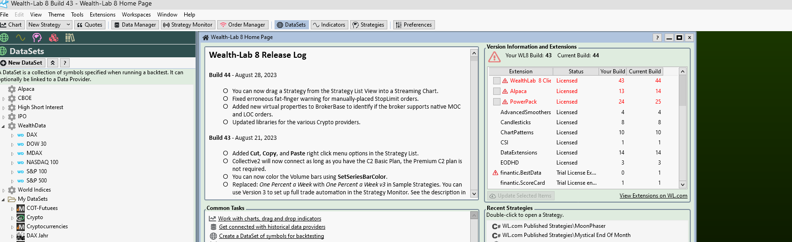Open the Strategy Monitor
The image size is (792, 242).
(188, 25)
